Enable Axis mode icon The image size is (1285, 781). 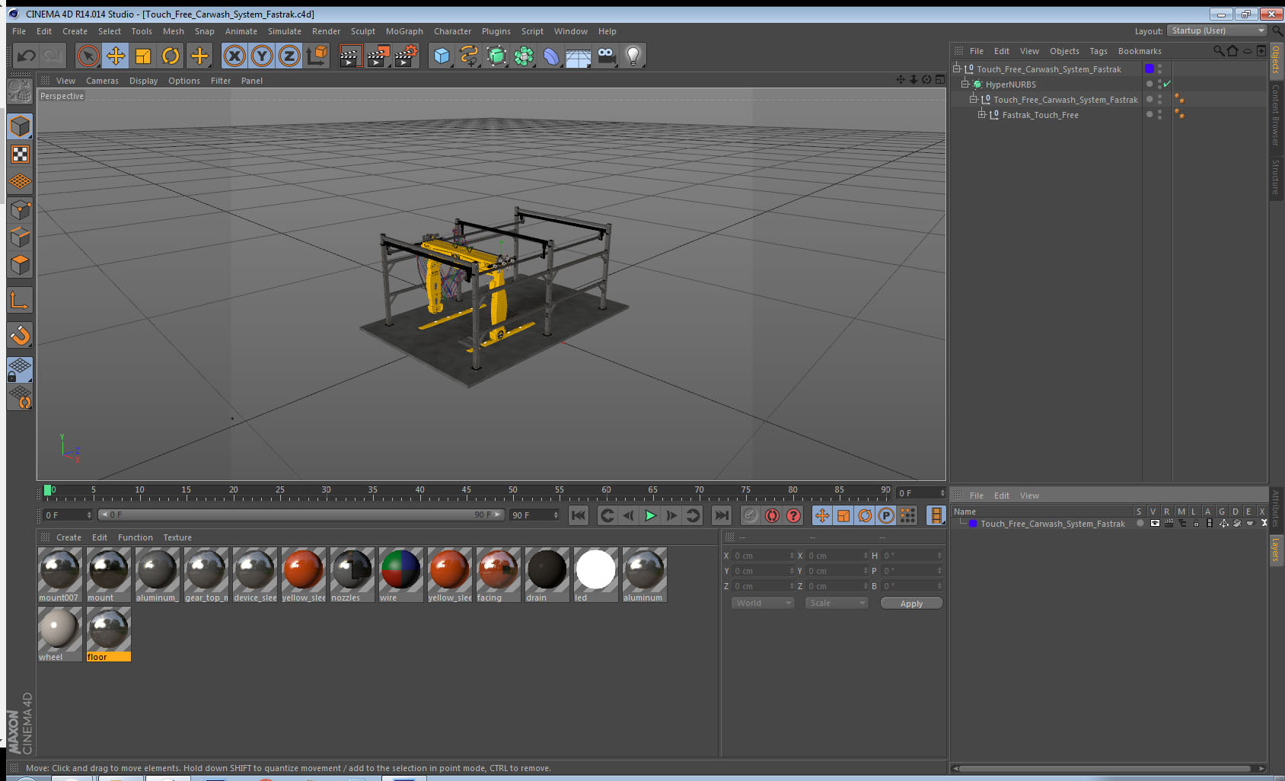20,301
